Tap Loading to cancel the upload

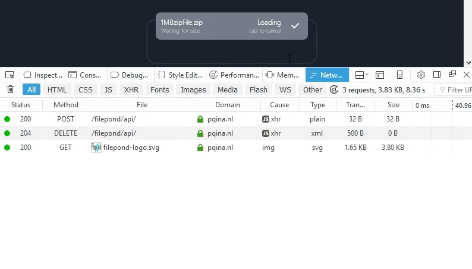[265, 26]
